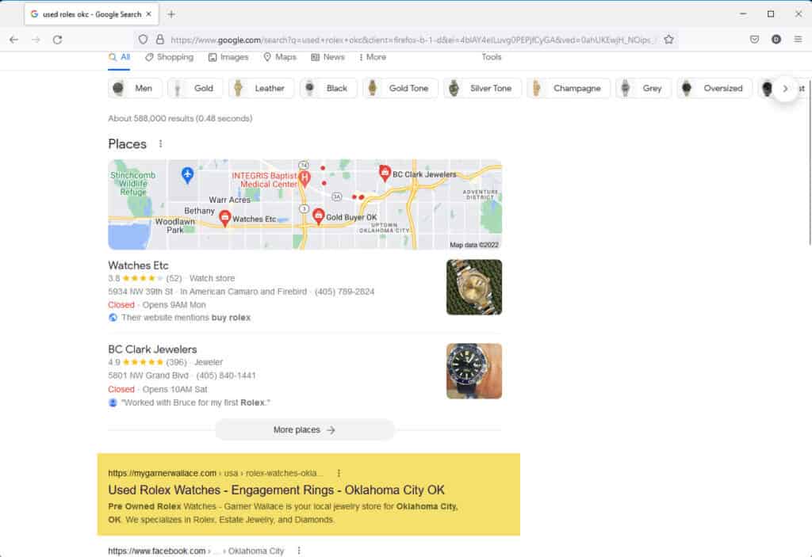This screenshot has height=557, width=812.
Task: Close the 'used rolex okc' tab
Action: tap(148, 14)
